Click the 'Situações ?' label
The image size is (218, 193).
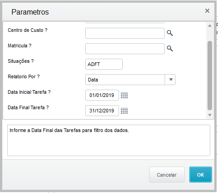click(x=21, y=61)
